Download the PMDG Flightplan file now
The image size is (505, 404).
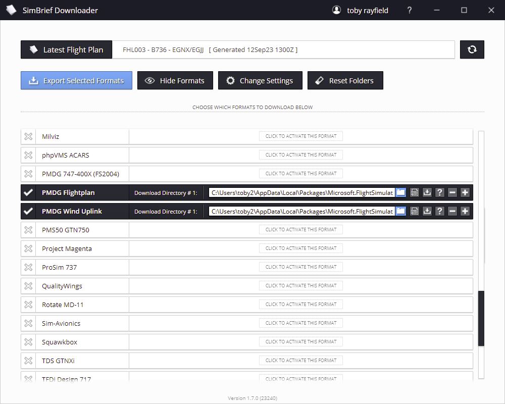coord(427,192)
